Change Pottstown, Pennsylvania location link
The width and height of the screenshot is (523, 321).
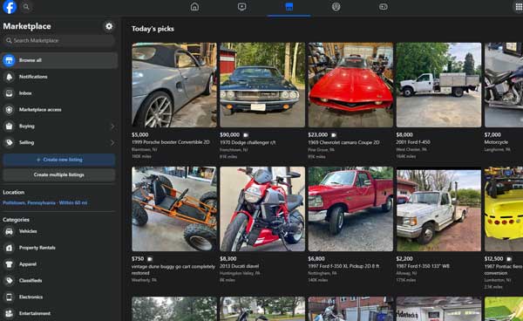(45, 202)
